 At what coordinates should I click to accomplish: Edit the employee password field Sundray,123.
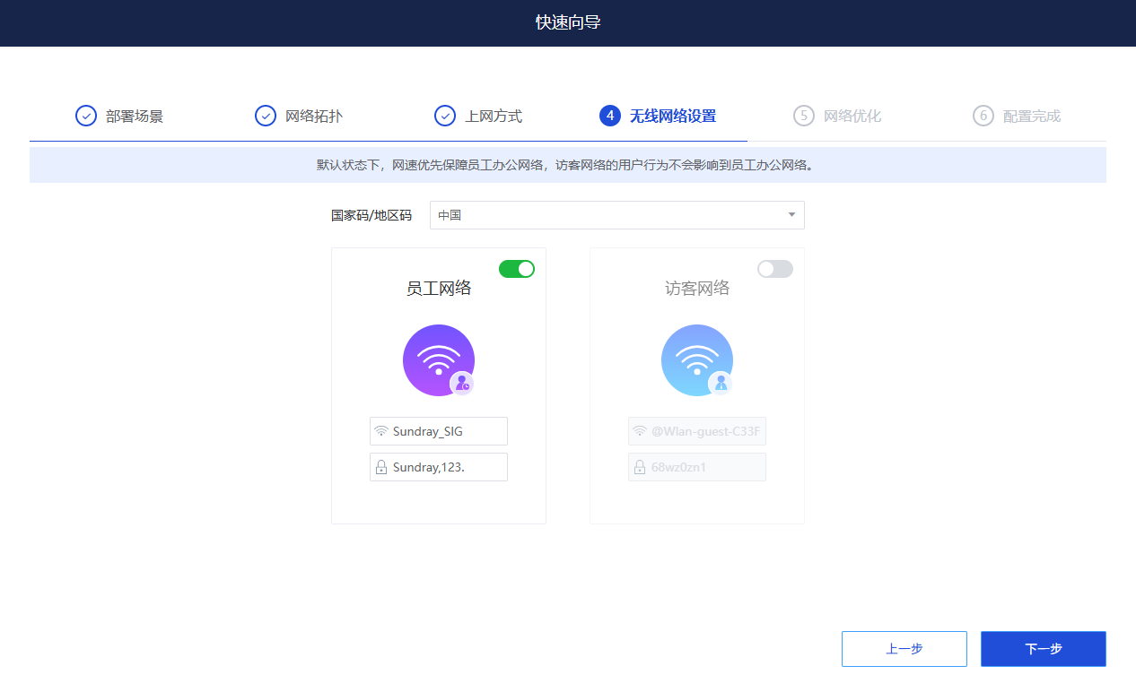click(439, 467)
